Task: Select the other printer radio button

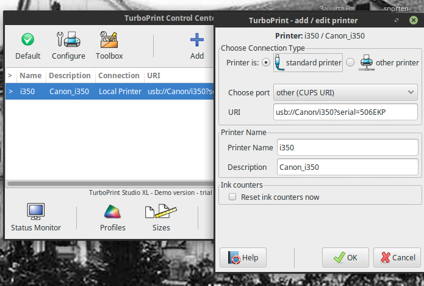Action: (350, 62)
